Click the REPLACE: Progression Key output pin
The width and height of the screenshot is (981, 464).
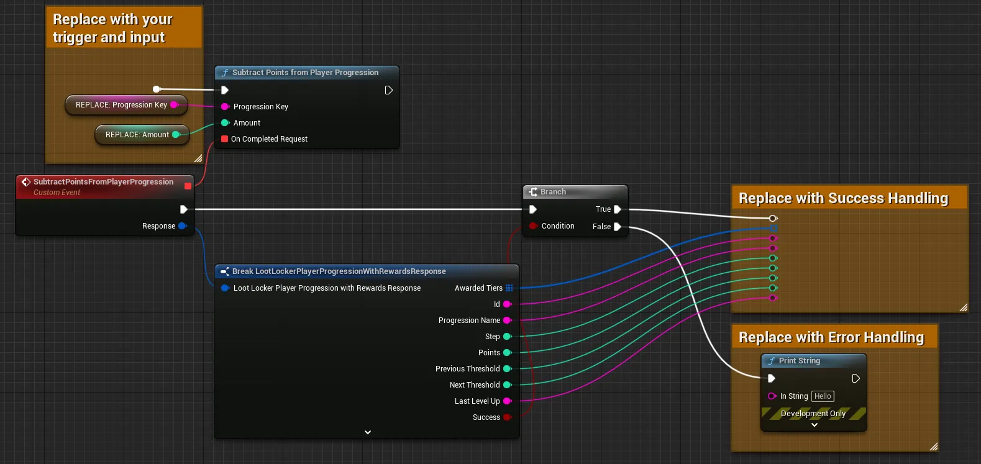(175, 105)
